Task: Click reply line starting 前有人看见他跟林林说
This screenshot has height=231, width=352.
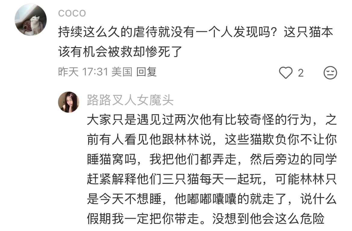Action: (x=212, y=139)
